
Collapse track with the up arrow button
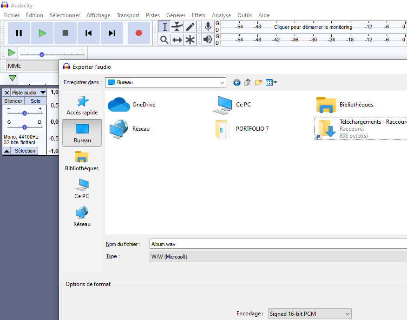pos(7,151)
